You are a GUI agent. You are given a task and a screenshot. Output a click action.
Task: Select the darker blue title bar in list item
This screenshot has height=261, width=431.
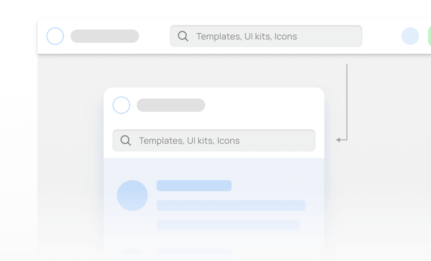tap(194, 186)
